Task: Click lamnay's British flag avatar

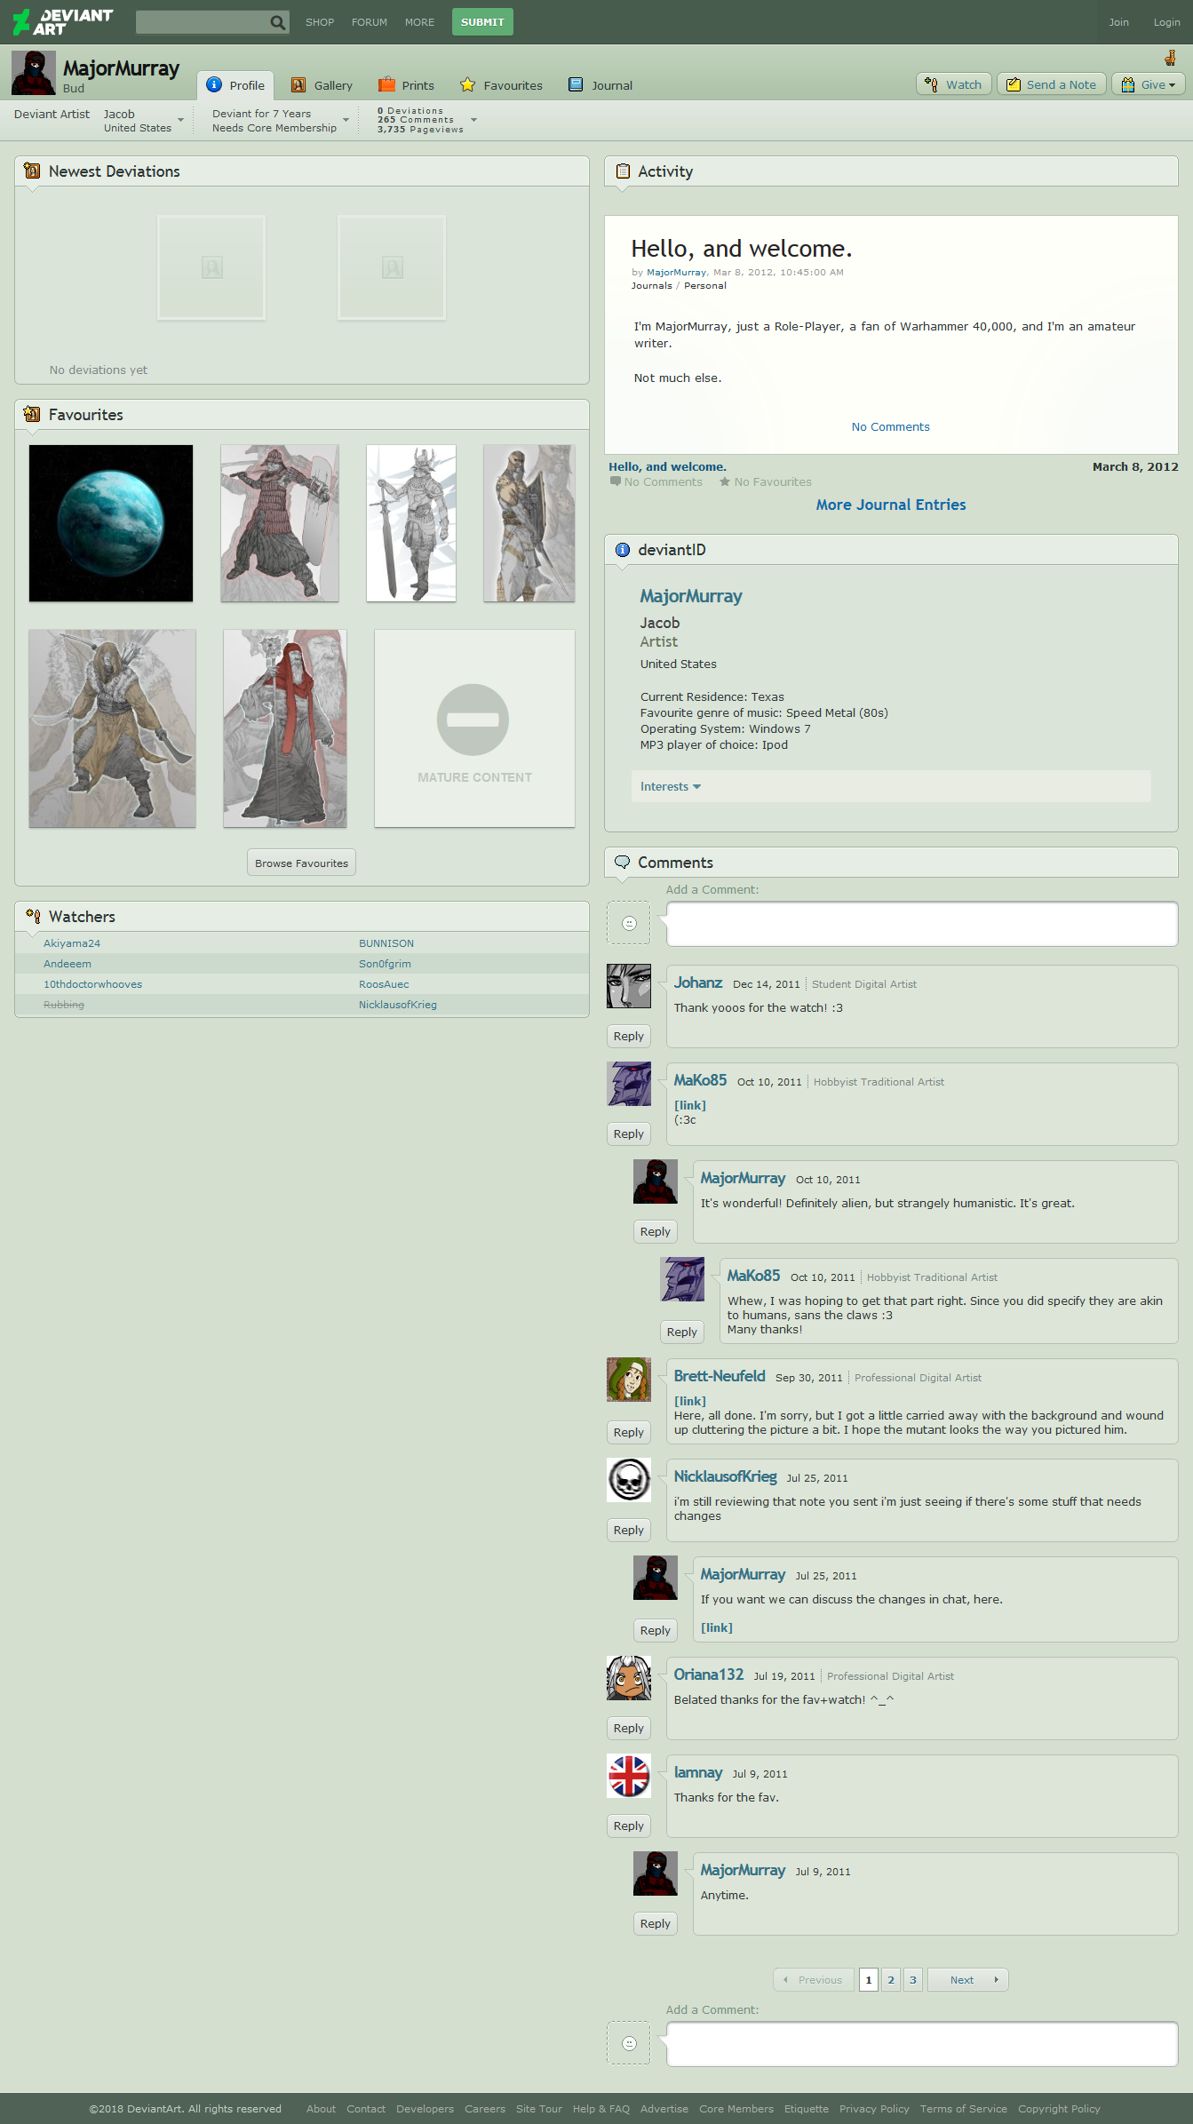Action: coord(629,1776)
